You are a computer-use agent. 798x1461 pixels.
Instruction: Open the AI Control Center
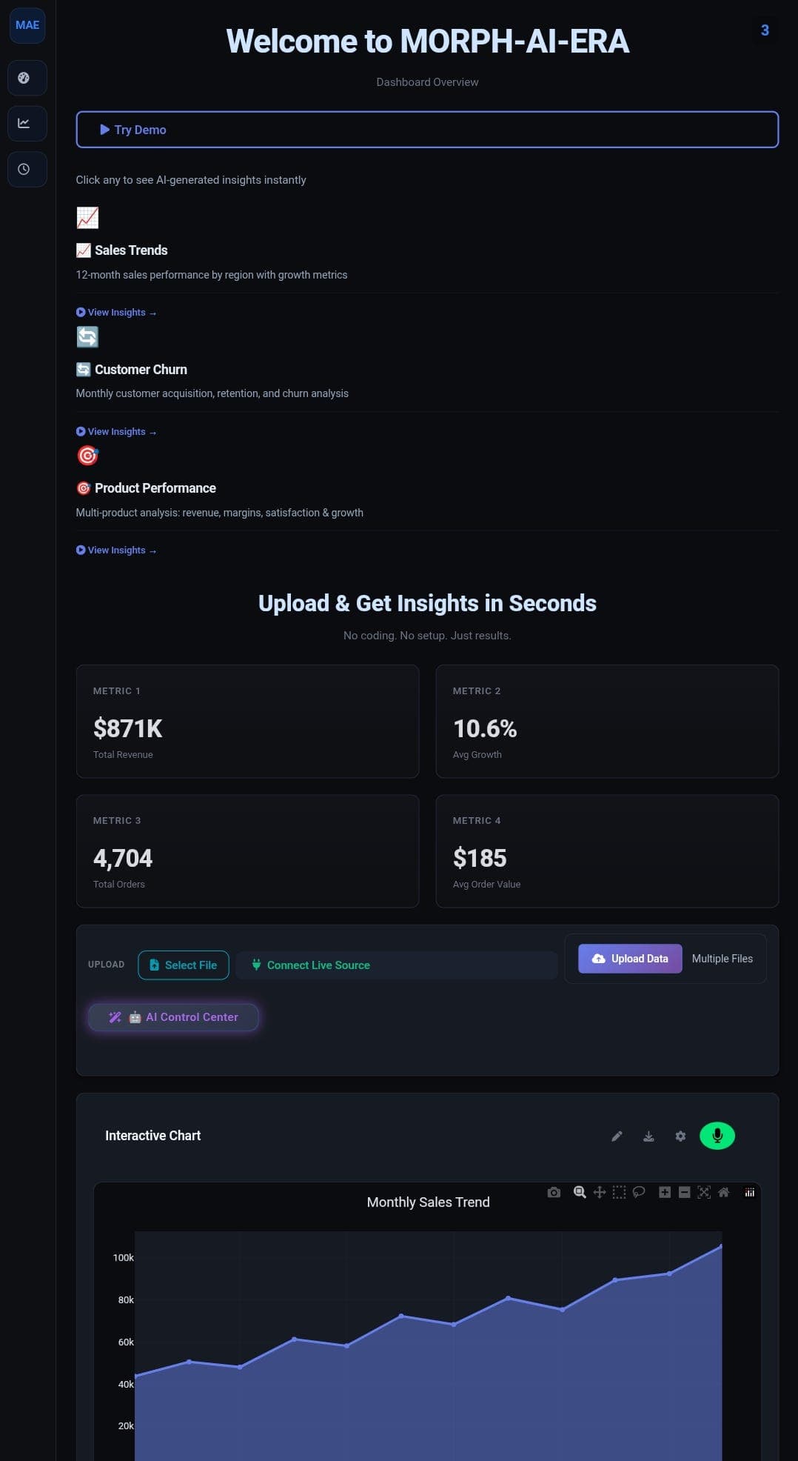pos(173,1017)
